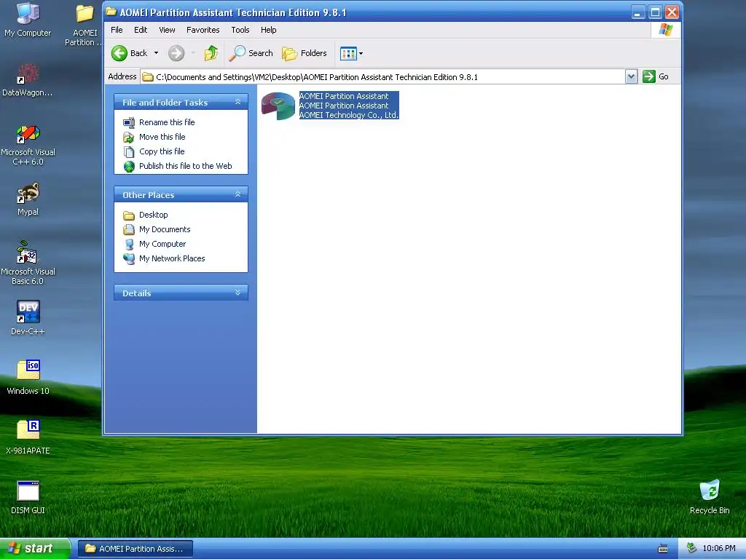Open My Network Places link
746x559 pixels.
172,258
